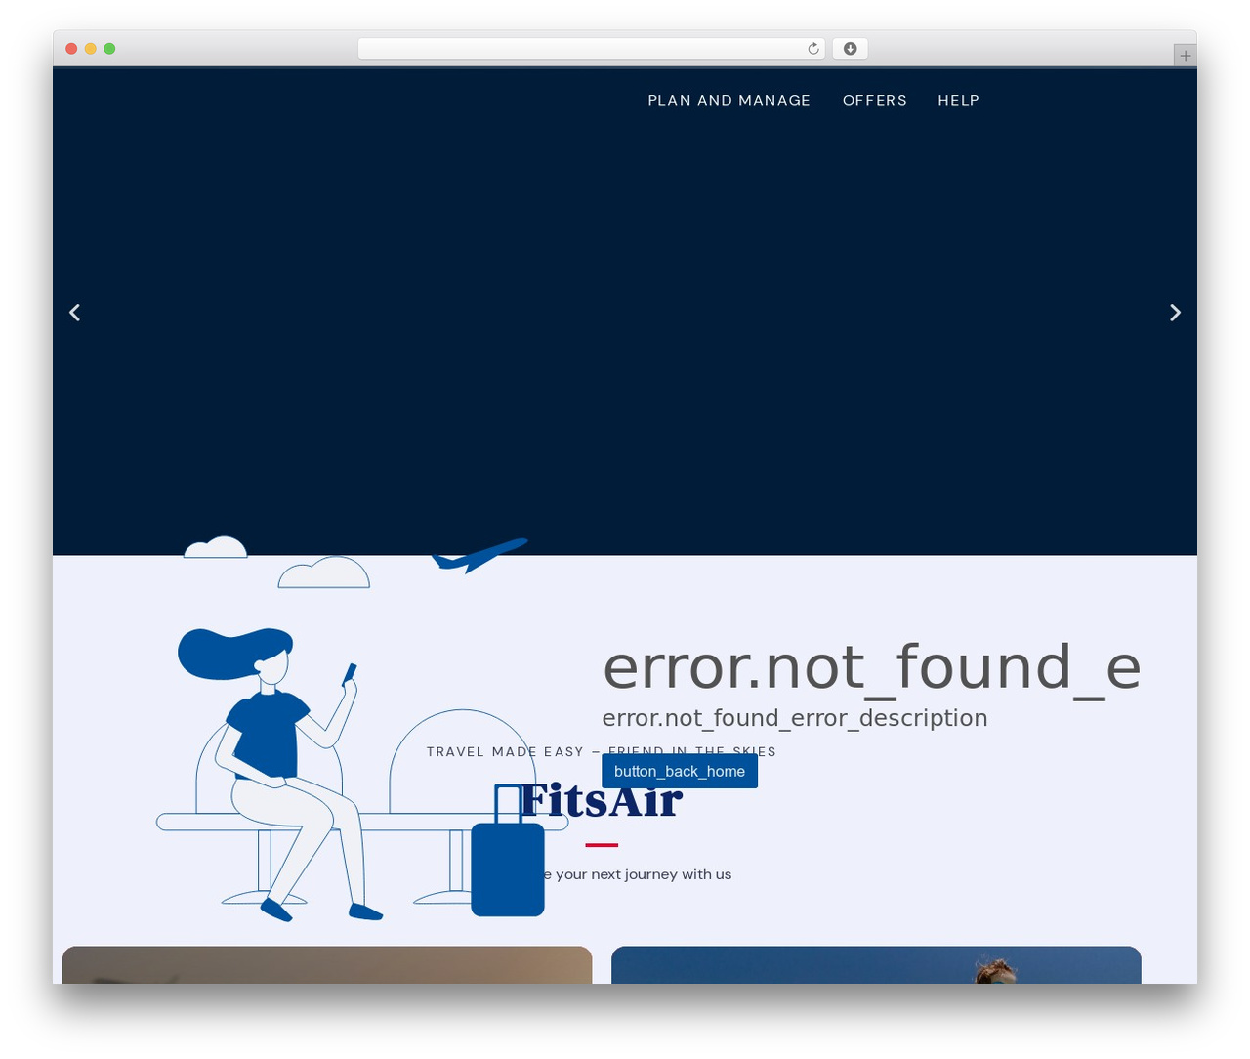Click the large error.not_found heading

[x=871, y=667]
